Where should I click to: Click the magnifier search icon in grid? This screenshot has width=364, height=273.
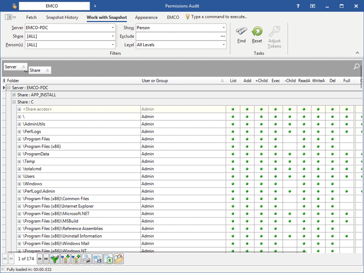tap(357, 67)
